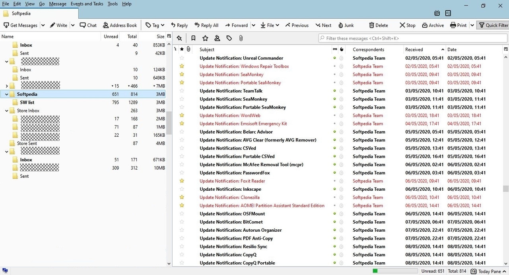Open the Address Book
This screenshot has height=275, width=509.
[120, 25]
